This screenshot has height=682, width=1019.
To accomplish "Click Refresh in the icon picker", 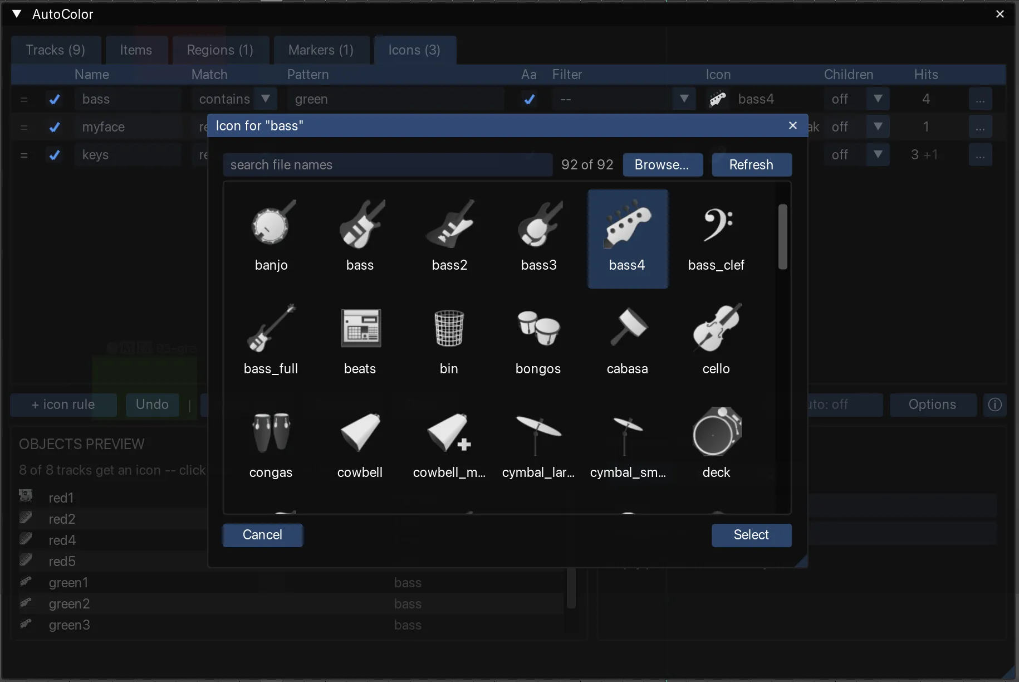I will tap(752, 165).
